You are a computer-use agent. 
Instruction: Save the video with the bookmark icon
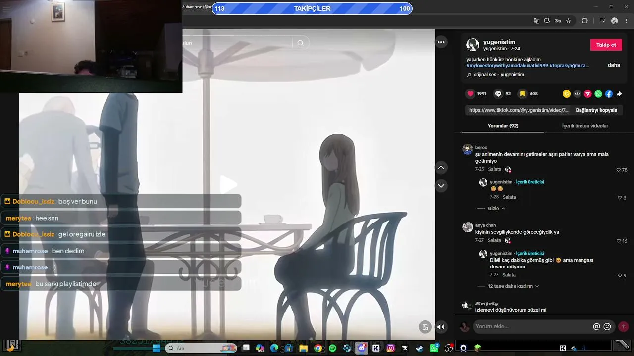click(x=522, y=94)
